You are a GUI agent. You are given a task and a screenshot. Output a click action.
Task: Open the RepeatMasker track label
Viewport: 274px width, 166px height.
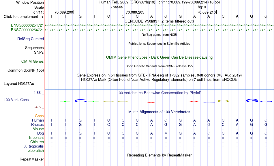click(x=32, y=159)
